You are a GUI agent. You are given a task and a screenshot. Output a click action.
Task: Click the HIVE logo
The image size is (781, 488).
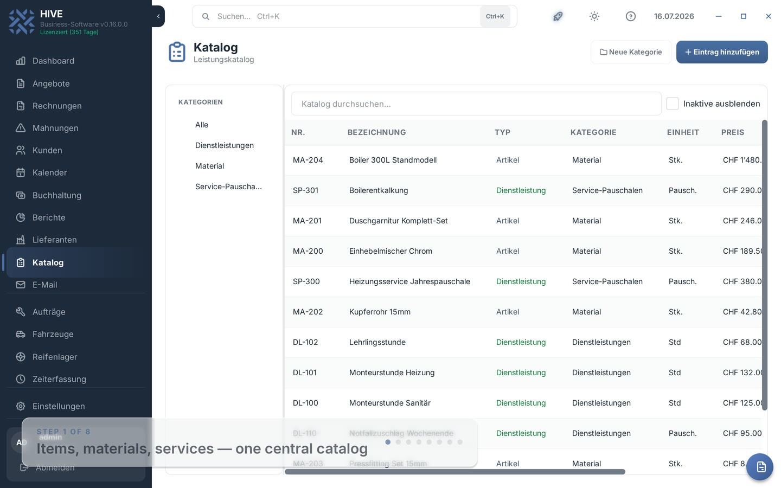click(22, 22)
